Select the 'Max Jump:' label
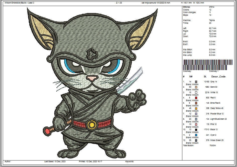237x167 pixels. (188, 55)
